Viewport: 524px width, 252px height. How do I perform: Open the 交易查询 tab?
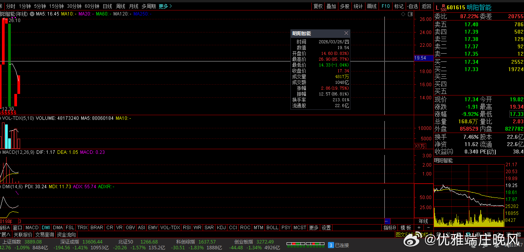coord(44,235)
